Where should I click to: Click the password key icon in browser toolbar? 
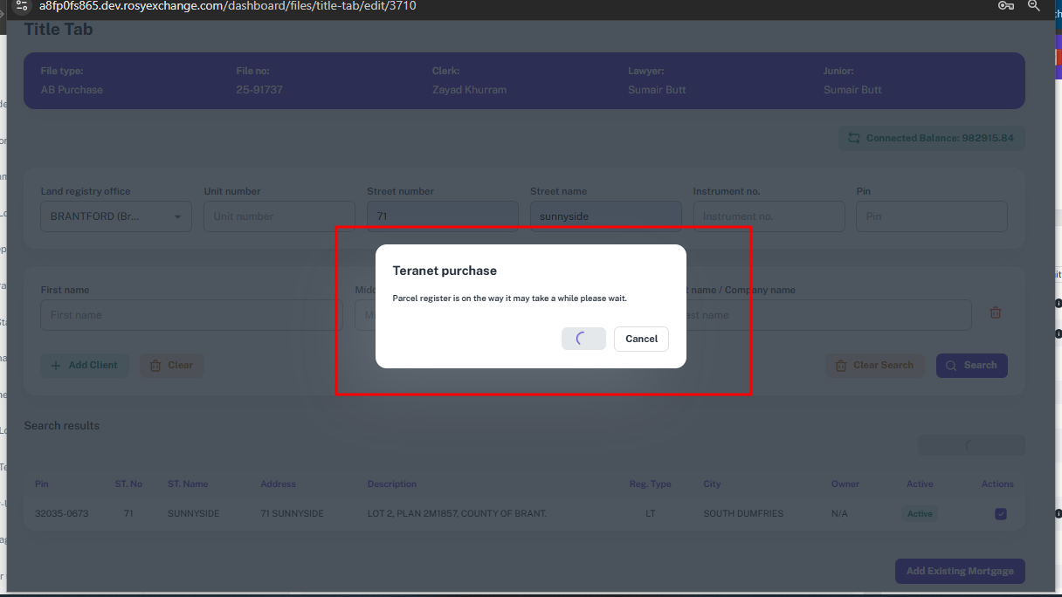tap(1005, 6)
